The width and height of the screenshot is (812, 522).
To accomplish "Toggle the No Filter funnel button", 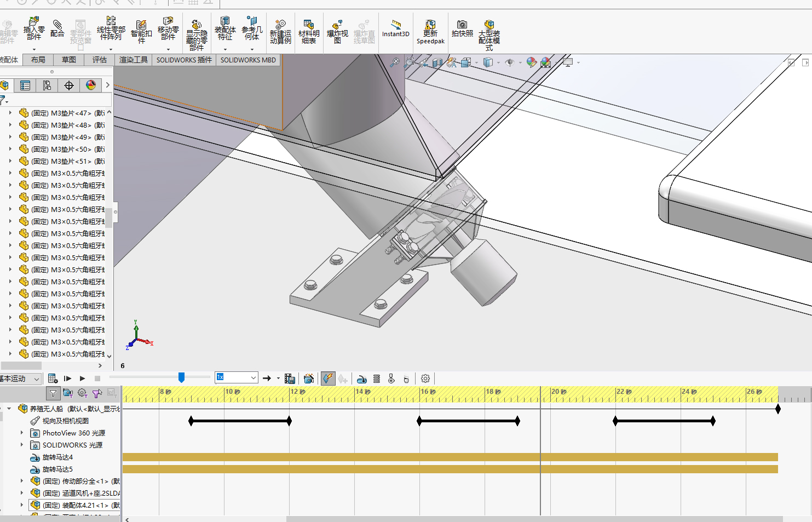I will click(53, 393).
